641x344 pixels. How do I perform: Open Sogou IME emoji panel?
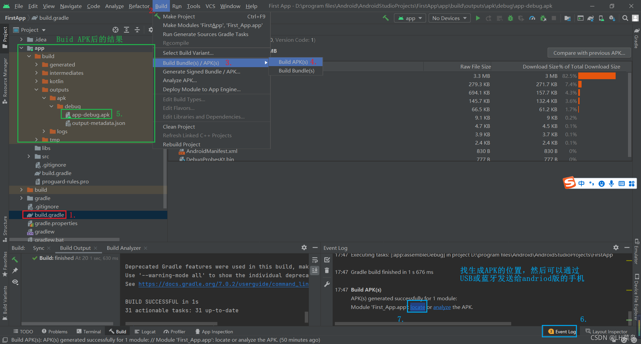click(602, 183)
